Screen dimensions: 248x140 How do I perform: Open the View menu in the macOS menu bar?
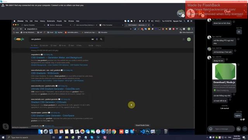[x=36, y=21]
